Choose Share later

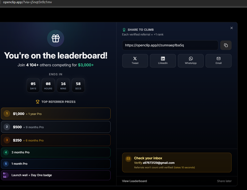(x=224, y=181)
